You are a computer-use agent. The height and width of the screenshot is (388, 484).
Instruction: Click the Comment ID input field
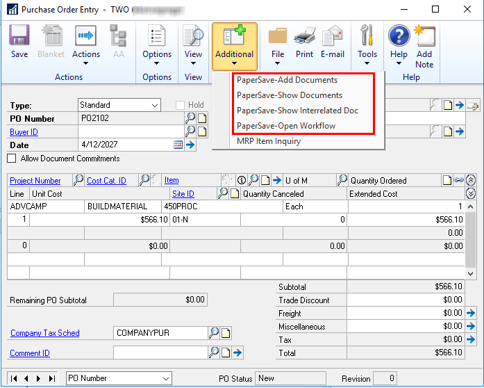(160, 353)
